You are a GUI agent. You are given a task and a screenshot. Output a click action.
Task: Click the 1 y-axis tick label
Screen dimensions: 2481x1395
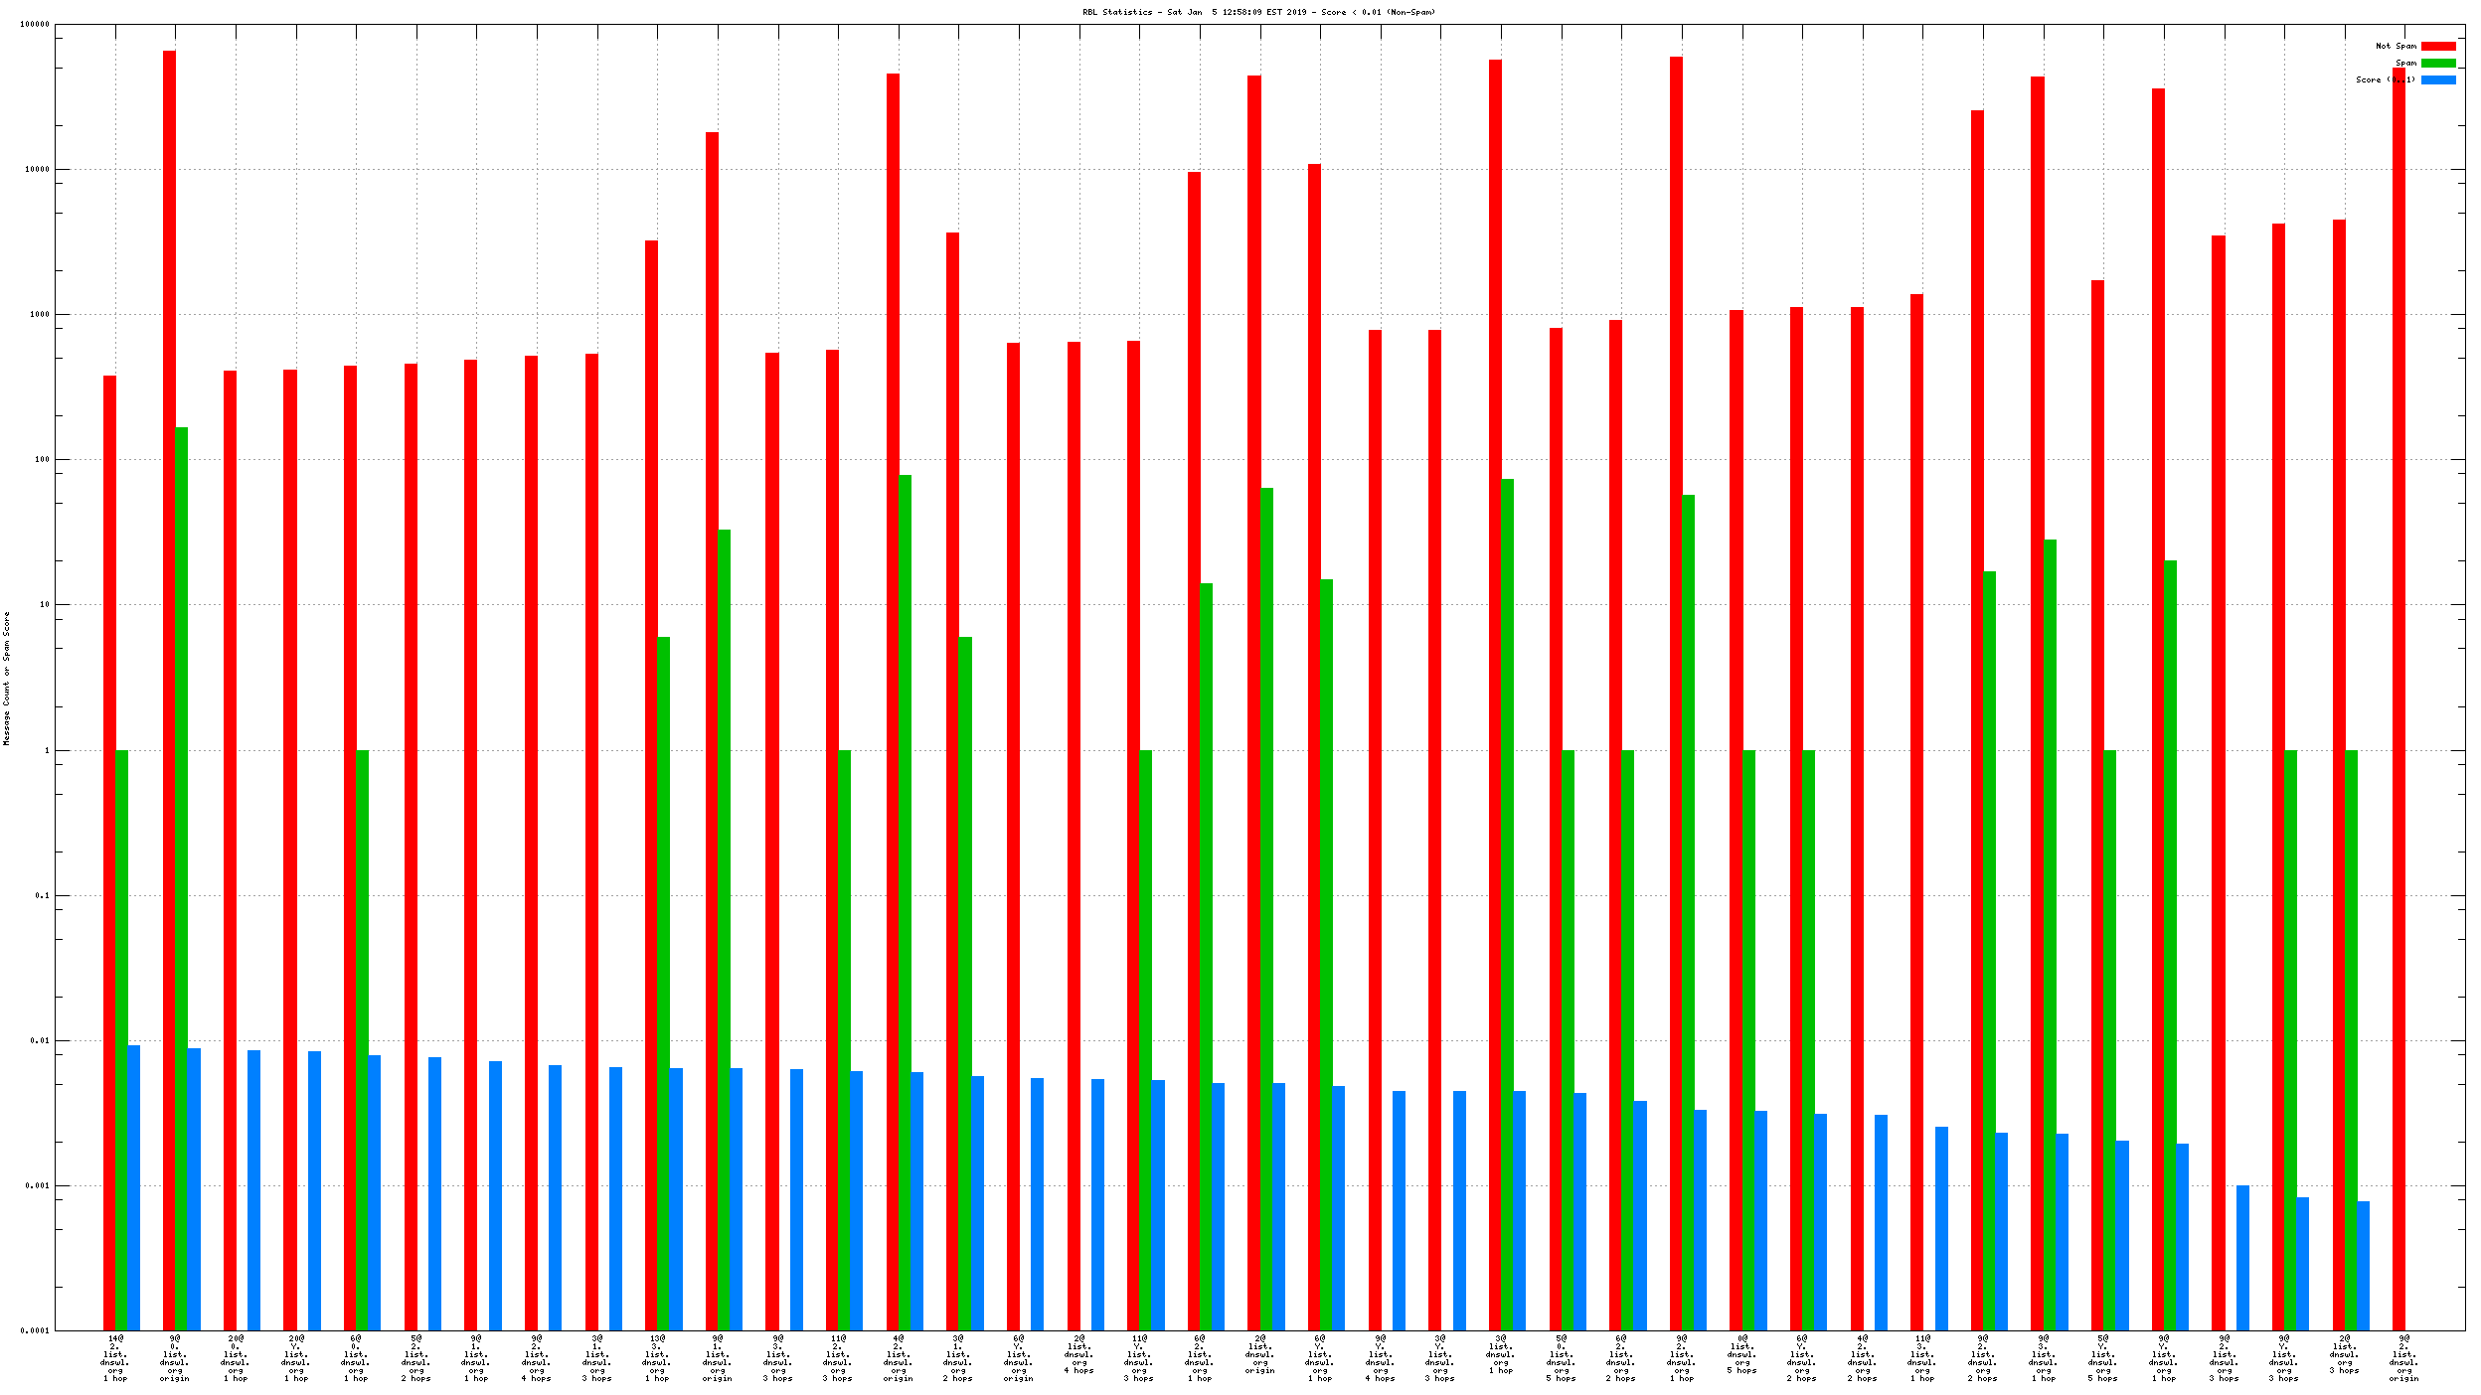coord(46,750)
